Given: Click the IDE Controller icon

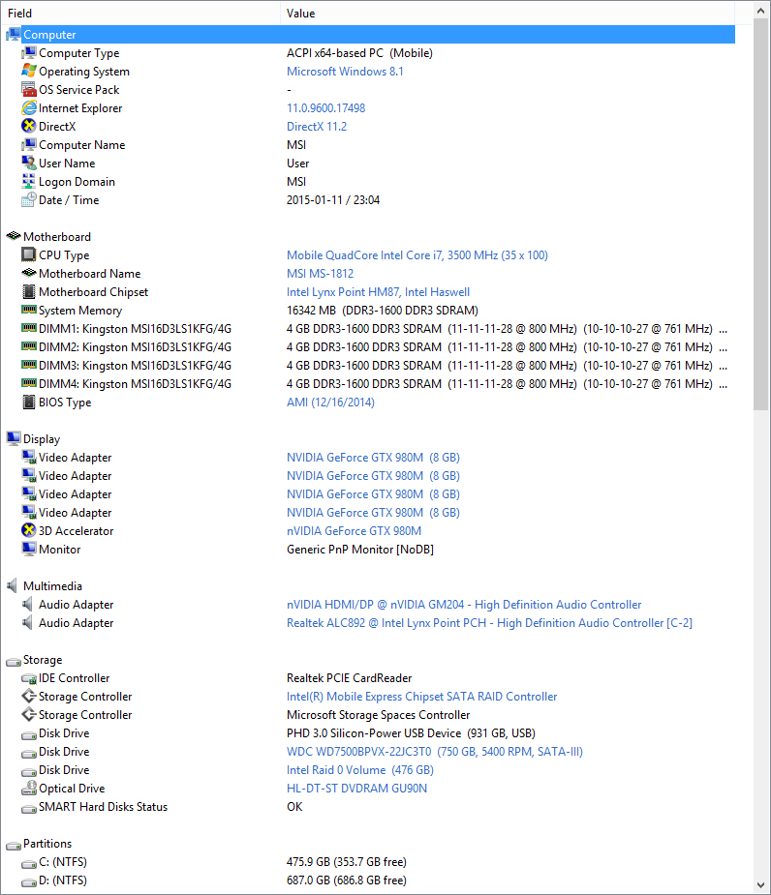Looking at the screenshot, I should [x=29, y=678].
